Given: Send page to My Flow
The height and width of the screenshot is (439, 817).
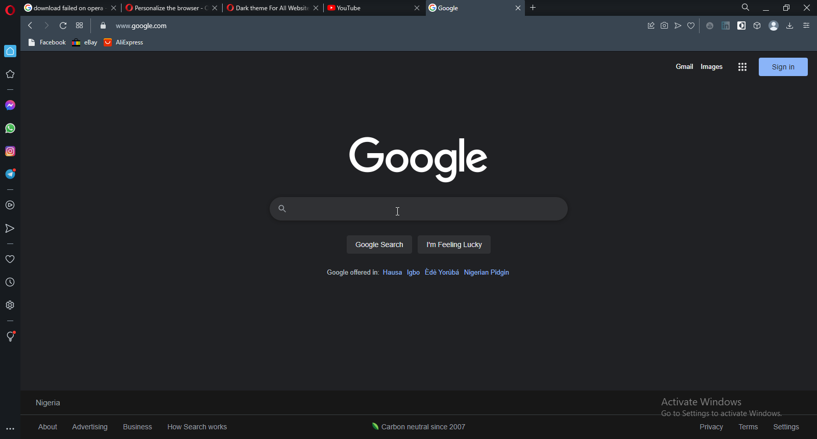Looking at the screenshot, I should tap(678, 26).
